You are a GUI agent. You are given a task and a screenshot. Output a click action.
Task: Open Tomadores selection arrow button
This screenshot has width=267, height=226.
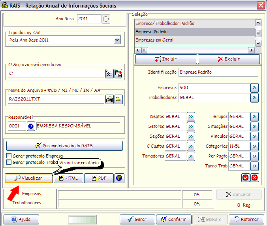(191, 156)
